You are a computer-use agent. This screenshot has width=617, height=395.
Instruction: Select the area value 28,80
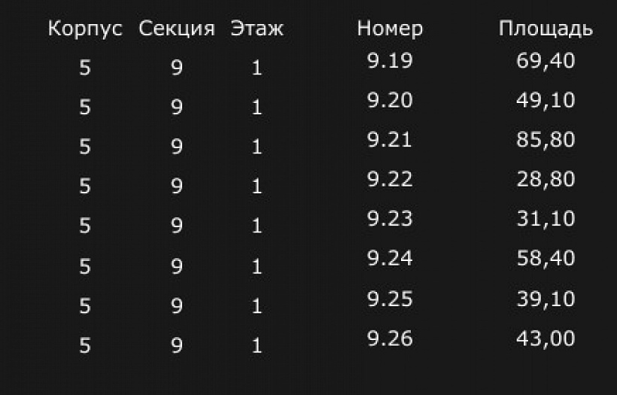click(x=546, y=180)
